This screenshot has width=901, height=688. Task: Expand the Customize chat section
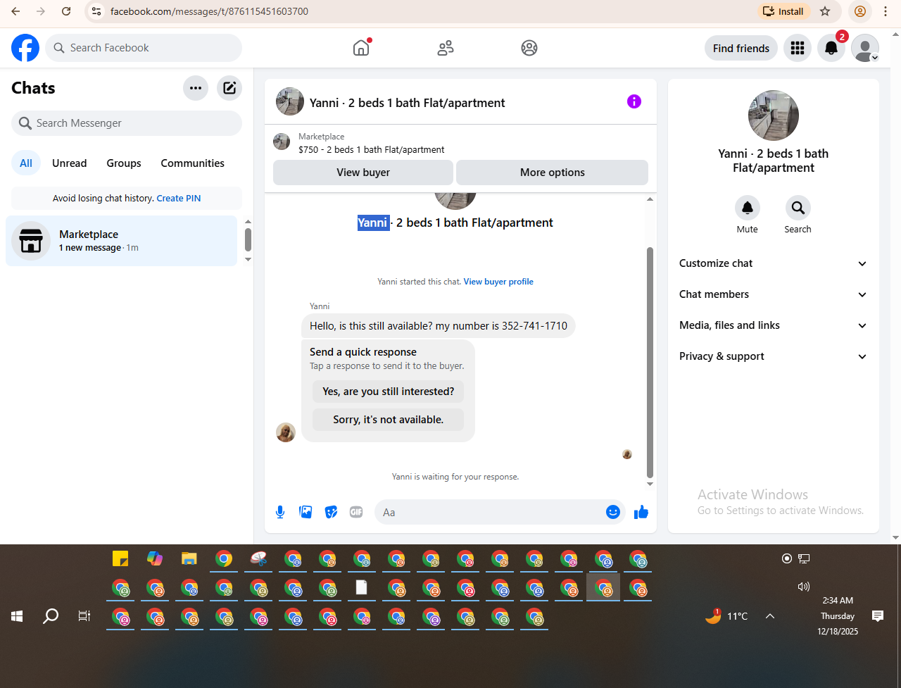(774, 263)
